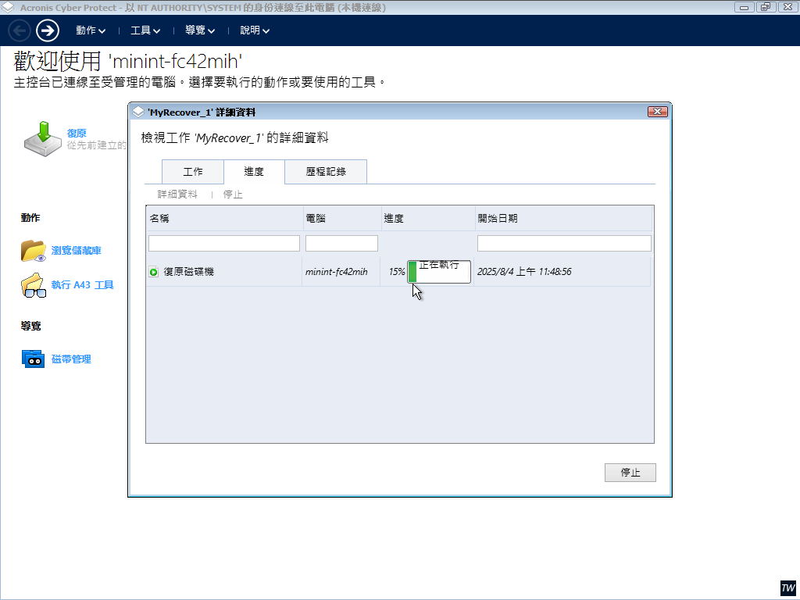The width and height of the screenshot is (800, 600).
Task: Switch to the 歷程記錄 tab
Action: [x=326, y=172]
